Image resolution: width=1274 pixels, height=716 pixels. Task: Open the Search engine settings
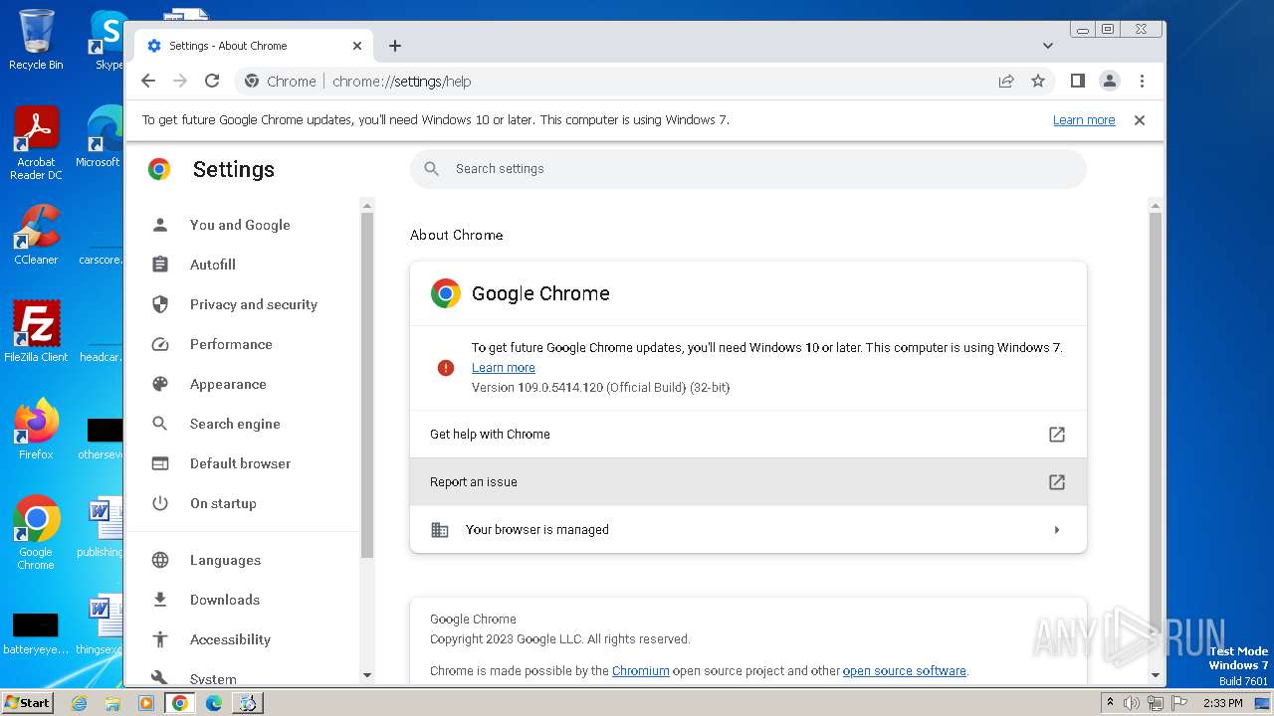(x=235, y=424)
